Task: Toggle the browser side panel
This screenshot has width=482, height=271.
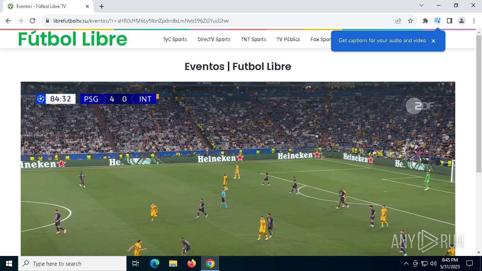Action: 449,21
